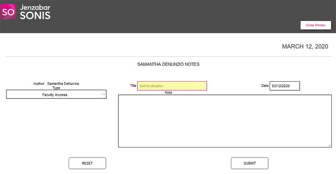
Task: Focus the Self-Evaluation title field
Action: (x=172, y=86)
